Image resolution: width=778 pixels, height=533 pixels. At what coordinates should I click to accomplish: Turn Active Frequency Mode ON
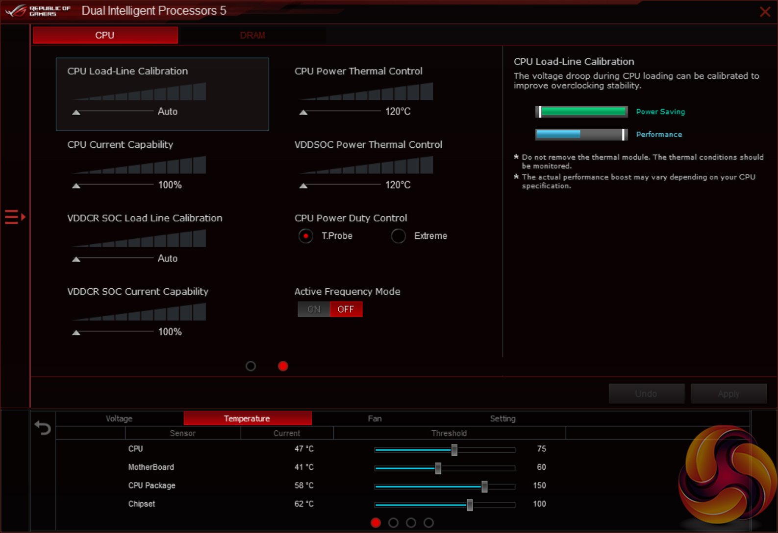[x=314, y=309]
